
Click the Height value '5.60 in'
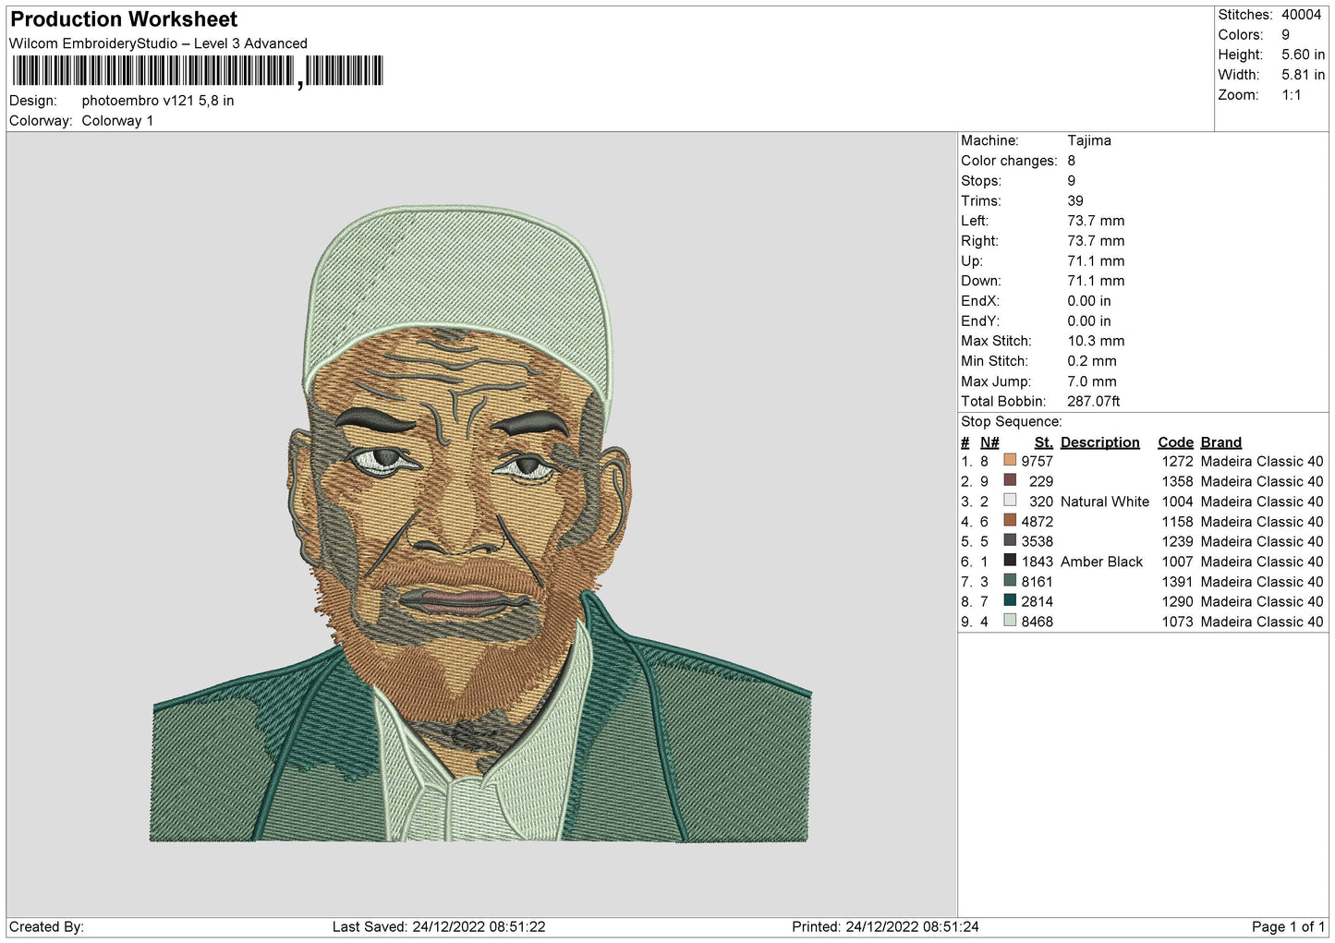pyautogui.click(x=1303, y=54)
